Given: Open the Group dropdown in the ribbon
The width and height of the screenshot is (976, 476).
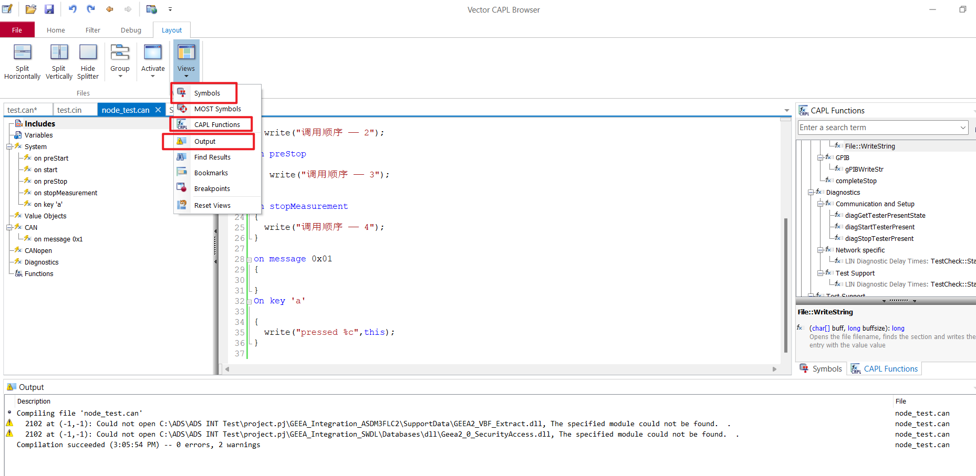Looking at the screenshot, I should [x=120, y=62].
